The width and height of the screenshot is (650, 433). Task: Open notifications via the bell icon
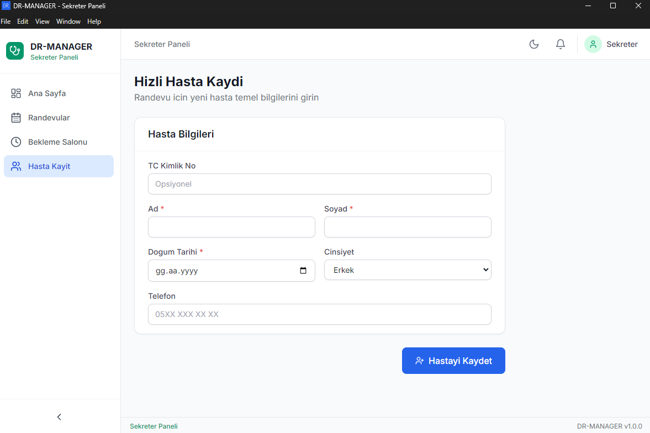[560, 44]
